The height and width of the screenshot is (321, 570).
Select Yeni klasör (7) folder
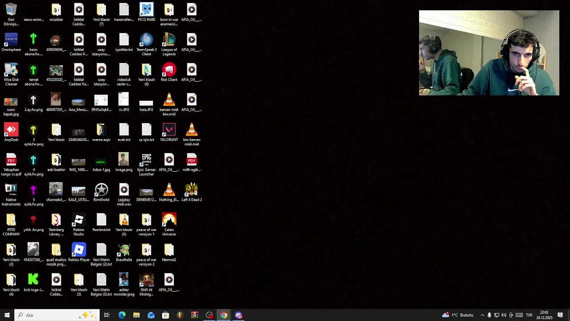coord(101,14)
